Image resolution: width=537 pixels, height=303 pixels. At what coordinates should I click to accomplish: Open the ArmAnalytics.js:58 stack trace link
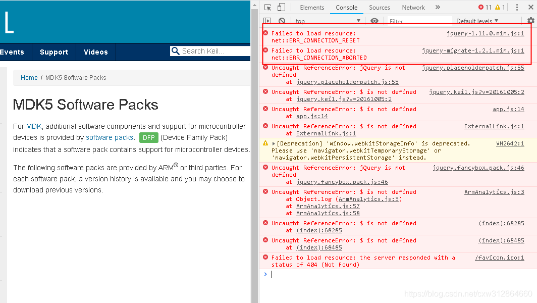(x=328, y=213)
